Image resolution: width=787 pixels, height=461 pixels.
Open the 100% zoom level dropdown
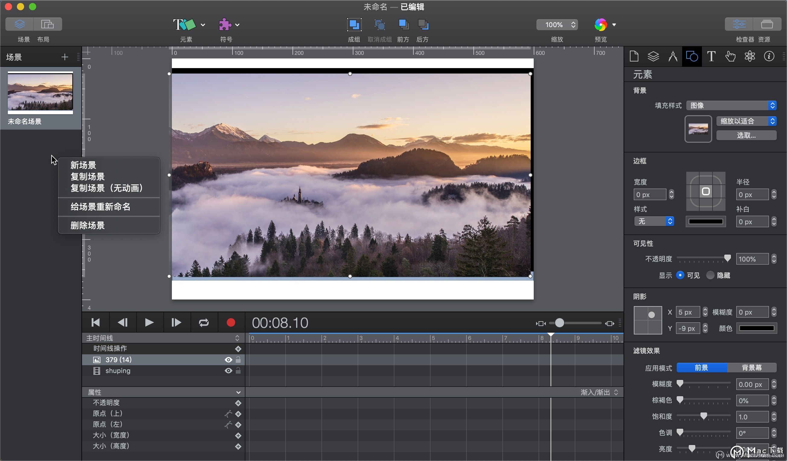click(x=557, y=25)
